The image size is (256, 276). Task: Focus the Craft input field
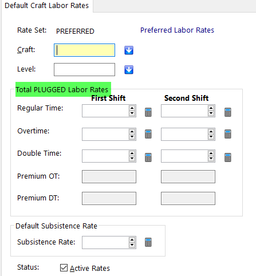tap(84, 50)
